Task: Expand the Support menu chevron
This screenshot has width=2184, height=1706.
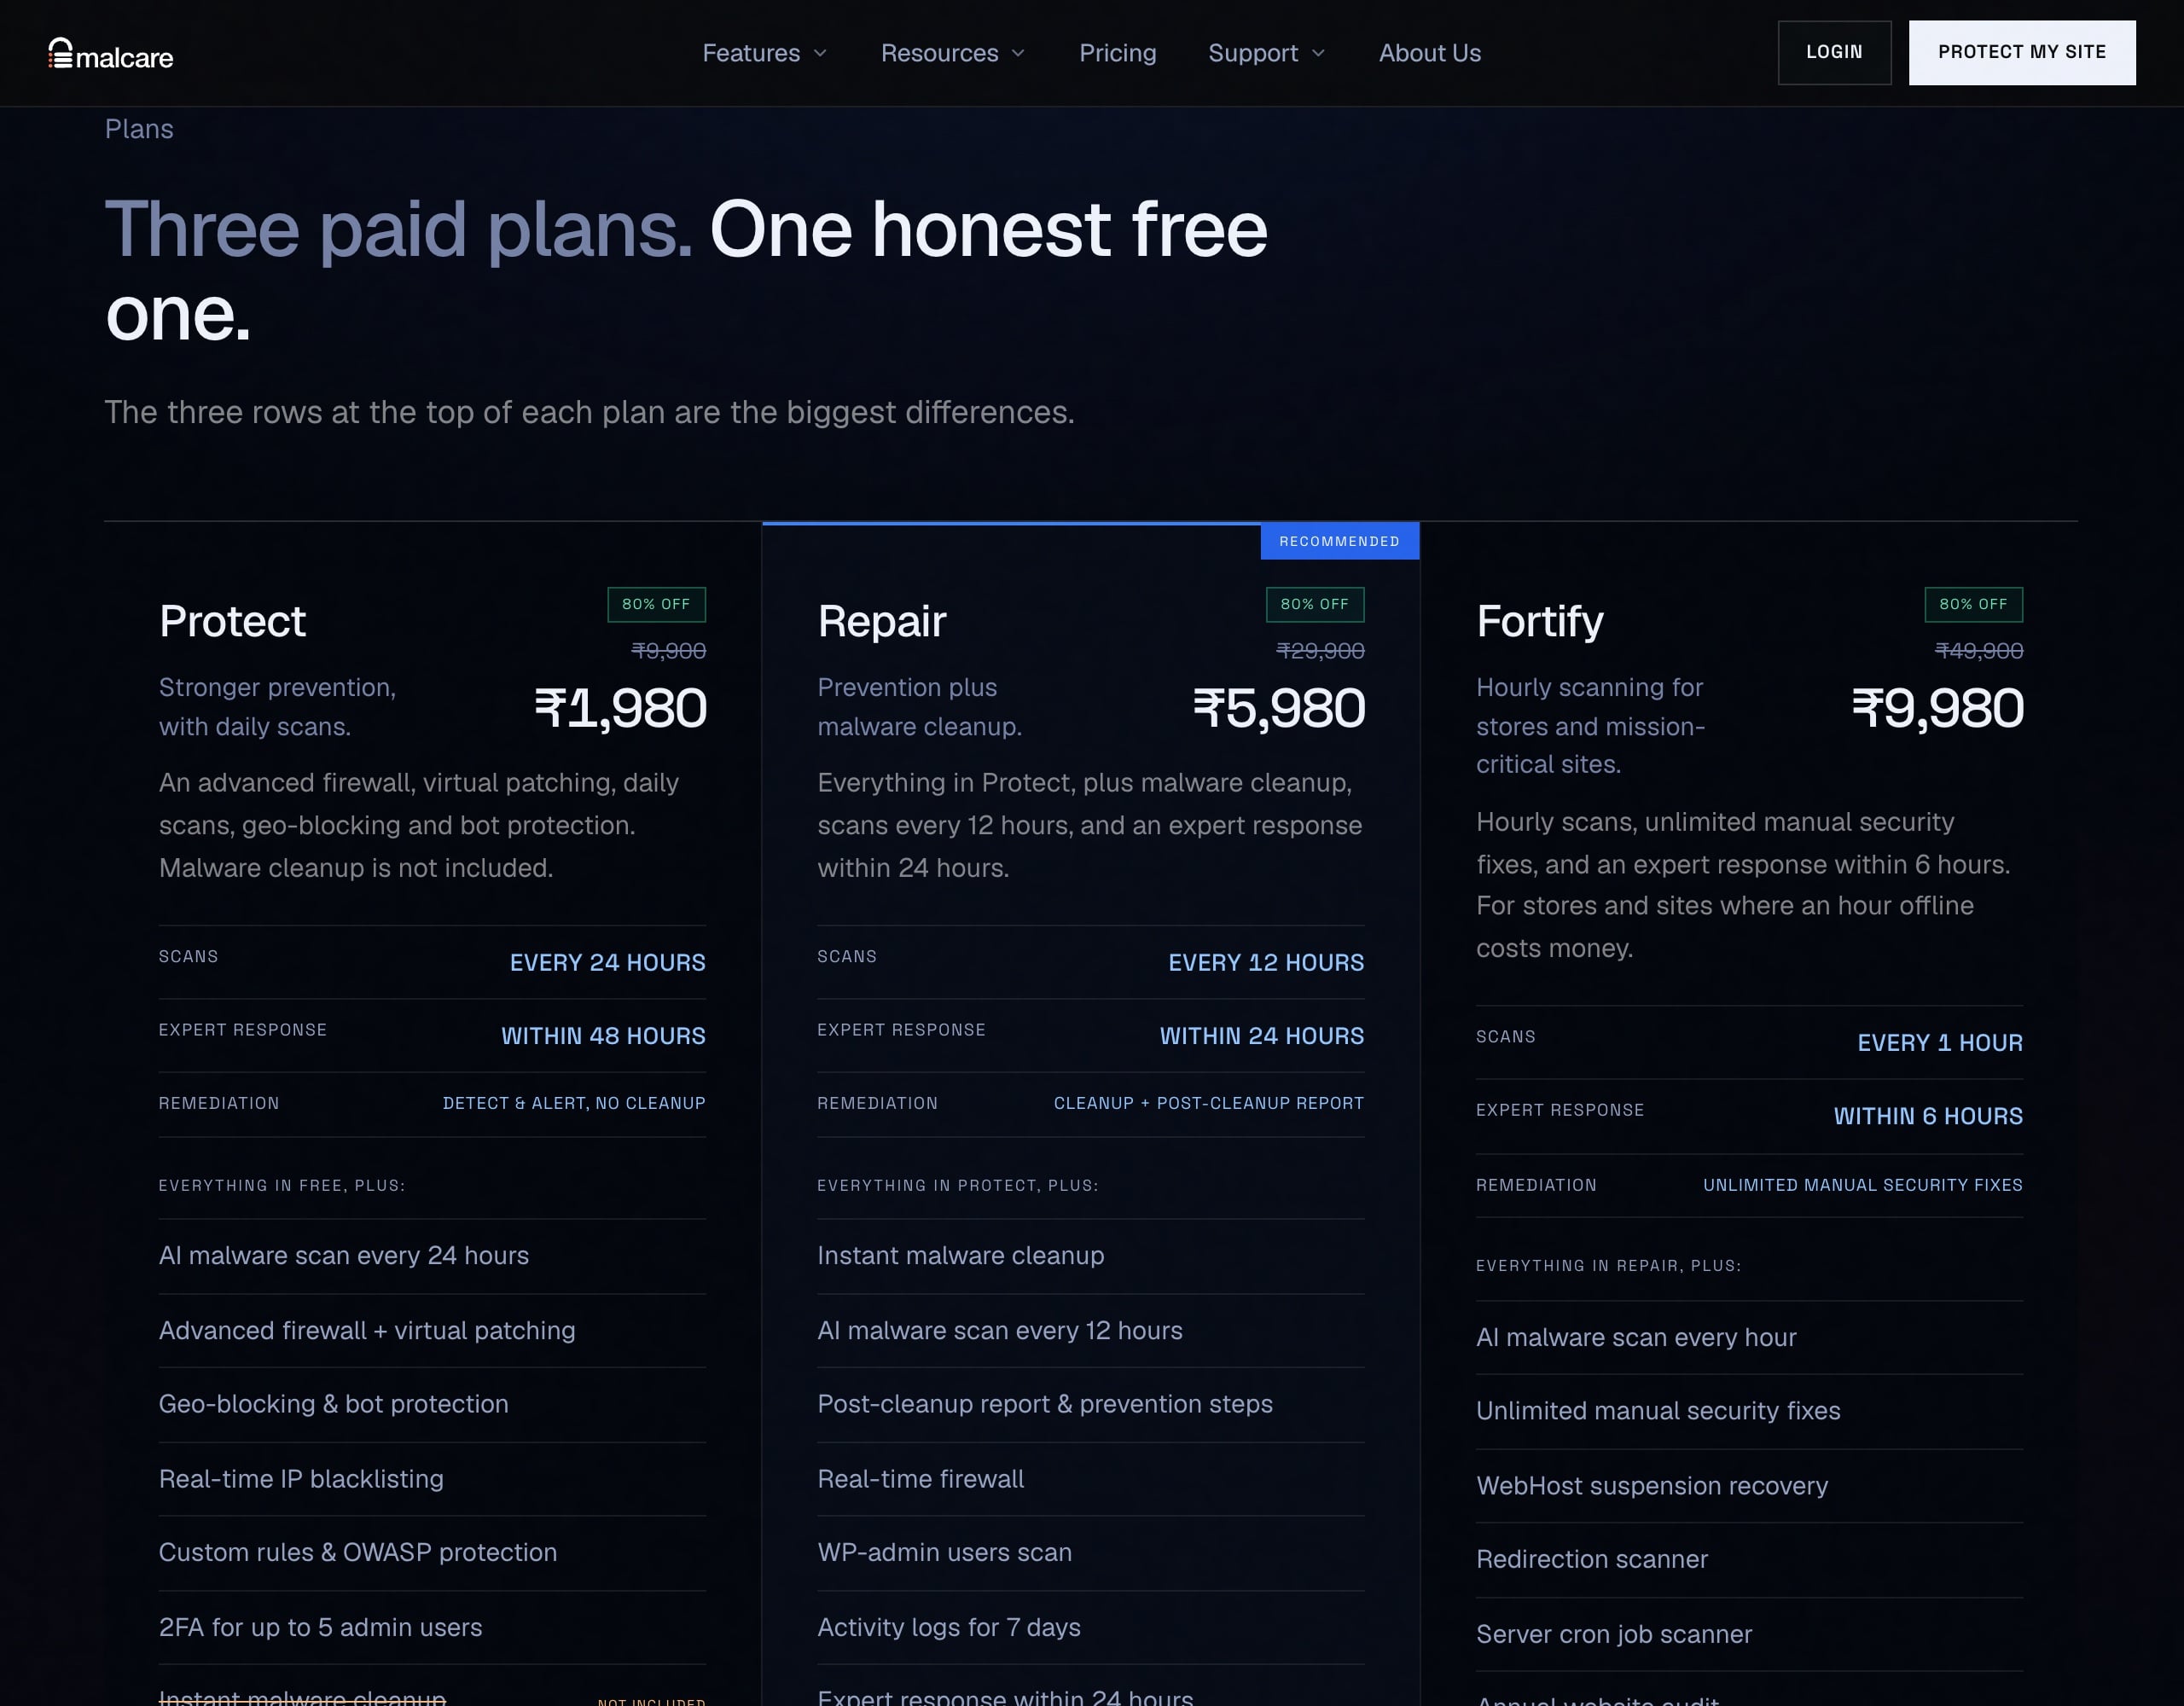Action: pos(1318,53)
